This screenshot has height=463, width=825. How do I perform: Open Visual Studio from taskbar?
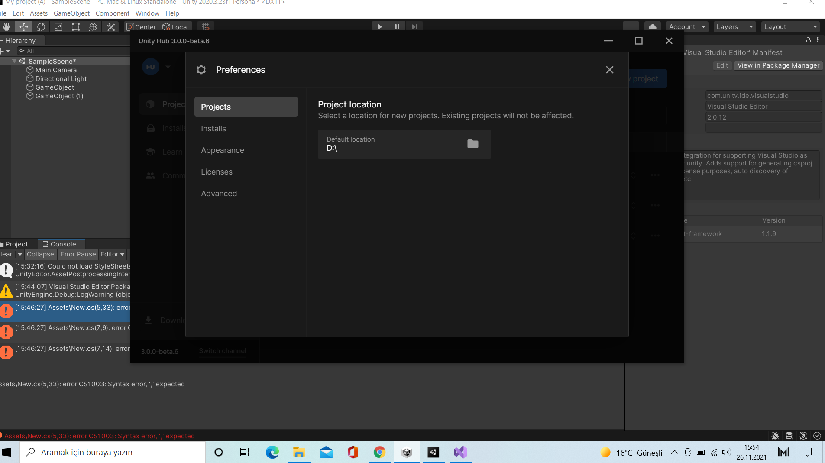460,453
